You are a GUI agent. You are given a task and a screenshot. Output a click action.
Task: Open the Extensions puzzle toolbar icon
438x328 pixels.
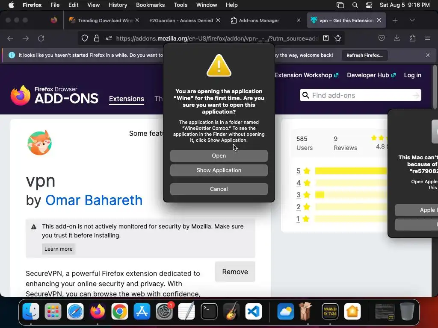[412, 38]
